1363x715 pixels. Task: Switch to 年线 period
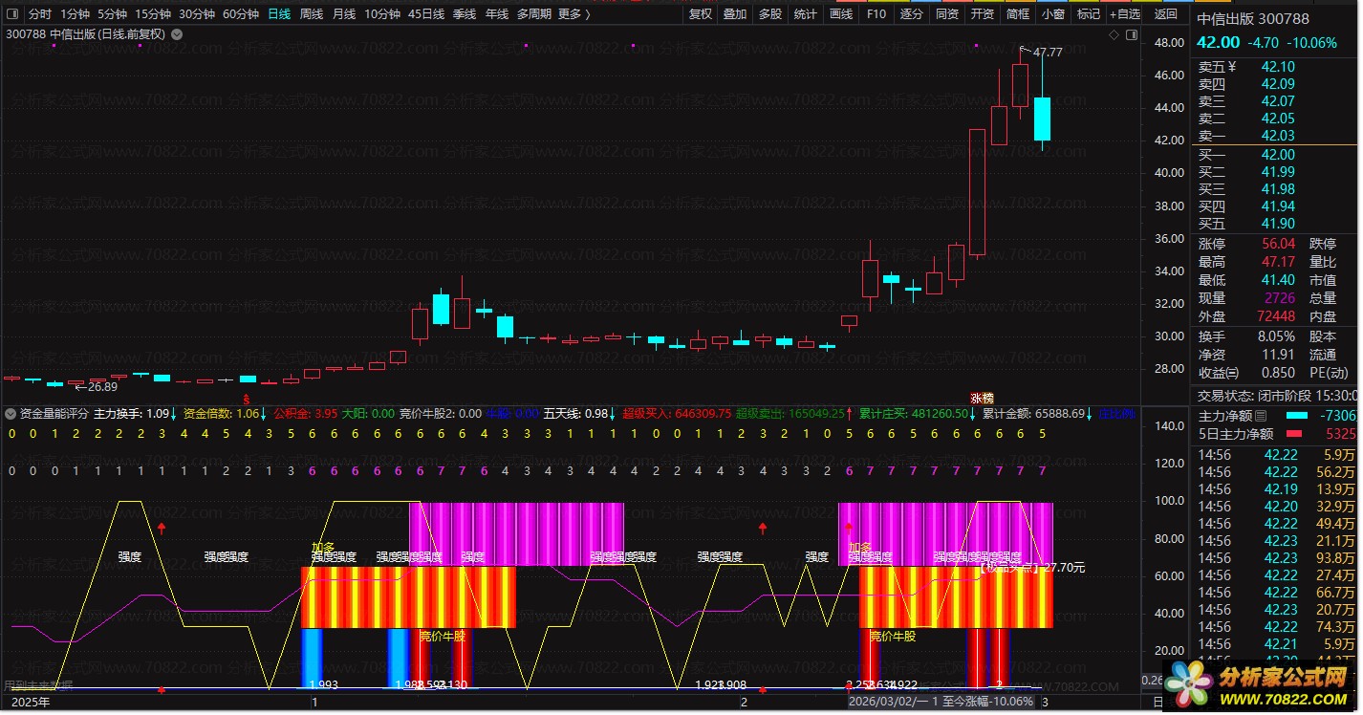pos(497,14)
